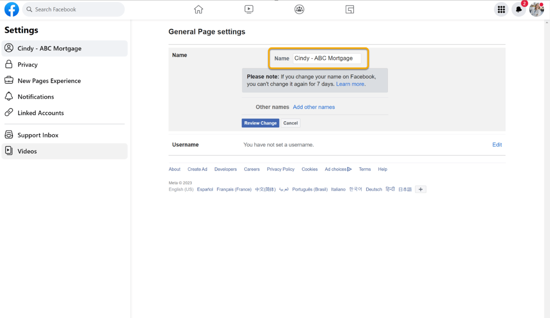
Task: Click the Add other names link
Action: coord(314,107)
